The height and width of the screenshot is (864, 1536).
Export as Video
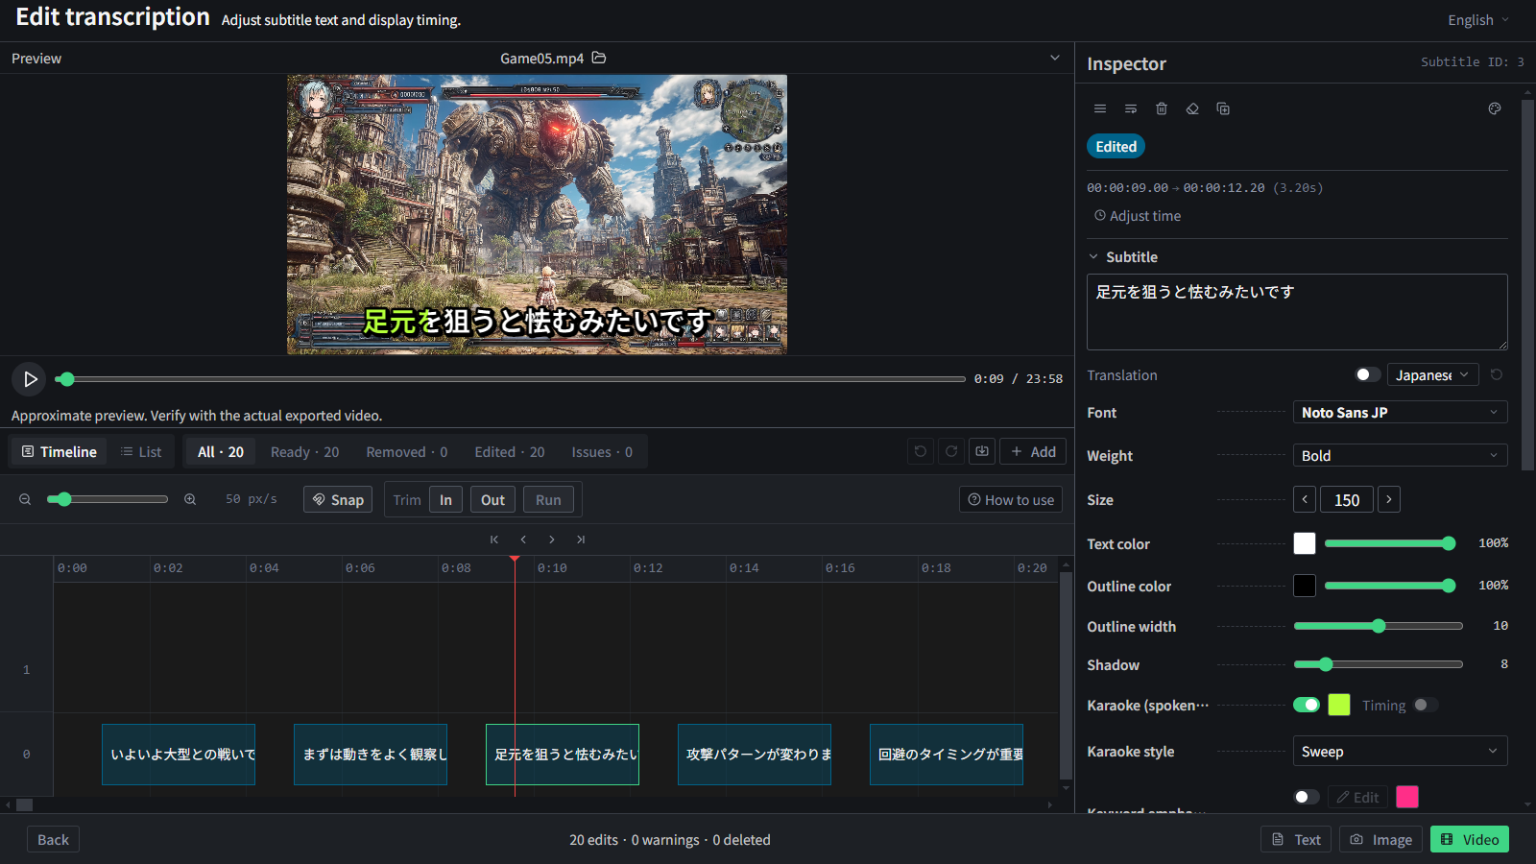tap(1470, 839)
